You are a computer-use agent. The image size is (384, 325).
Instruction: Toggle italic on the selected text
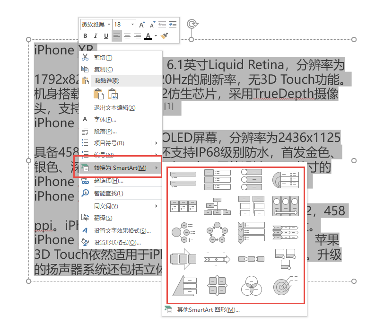tap(96, 36)
